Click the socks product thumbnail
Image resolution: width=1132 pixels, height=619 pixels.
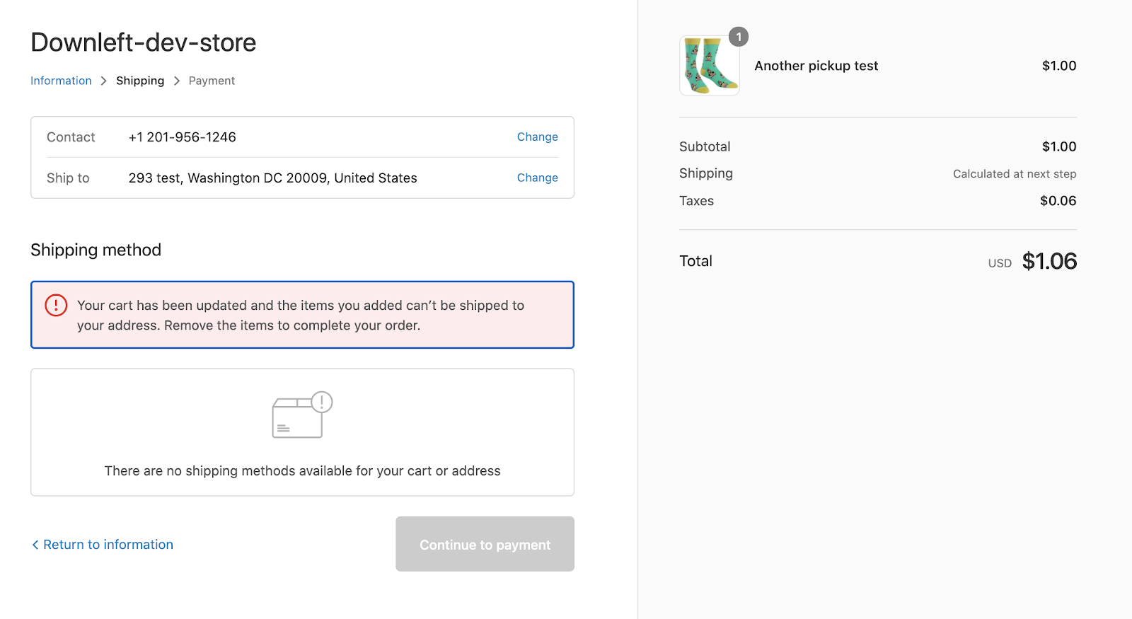(709, 66)
